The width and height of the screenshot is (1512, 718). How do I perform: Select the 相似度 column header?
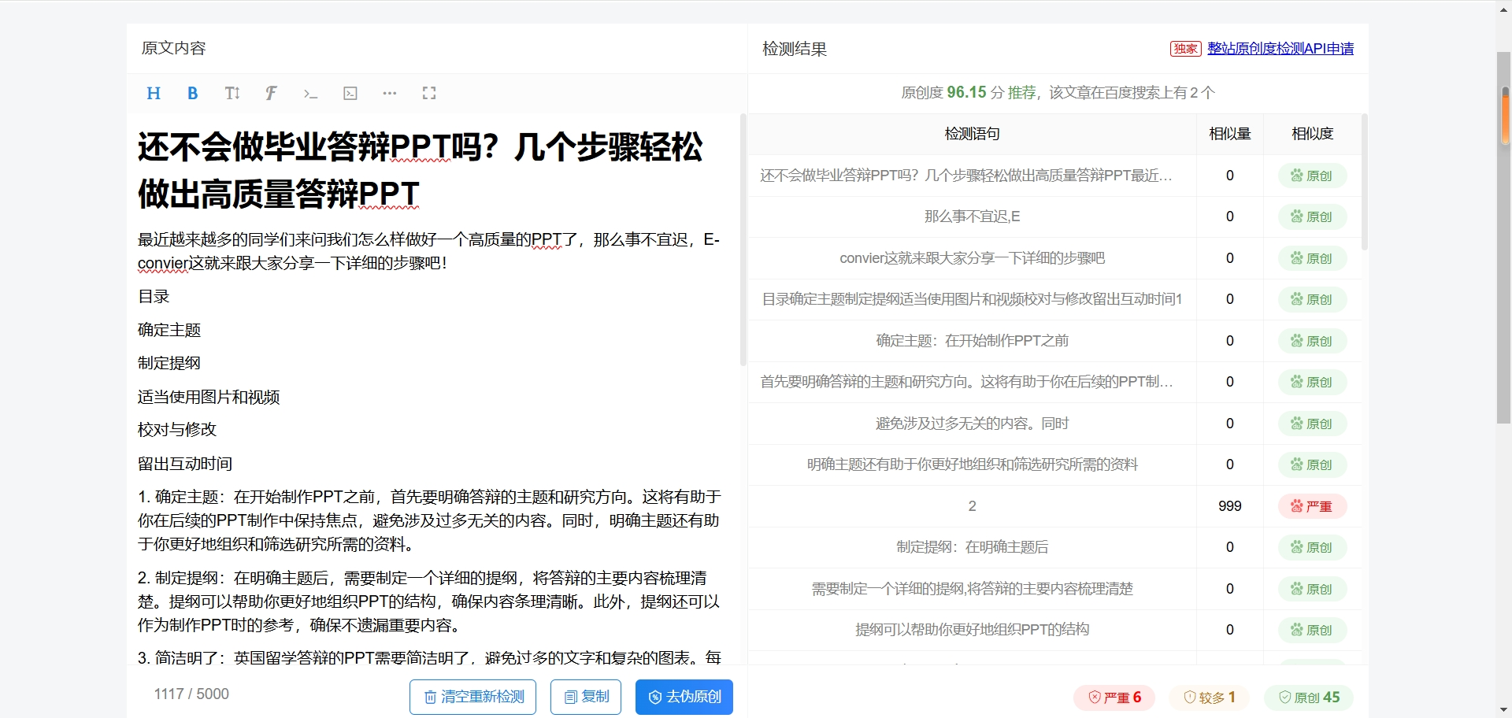[x=1313, y=134]
